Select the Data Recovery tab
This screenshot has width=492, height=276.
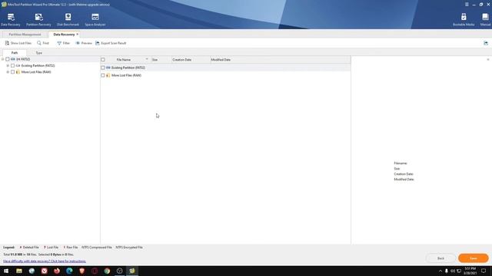pos(64,34)
